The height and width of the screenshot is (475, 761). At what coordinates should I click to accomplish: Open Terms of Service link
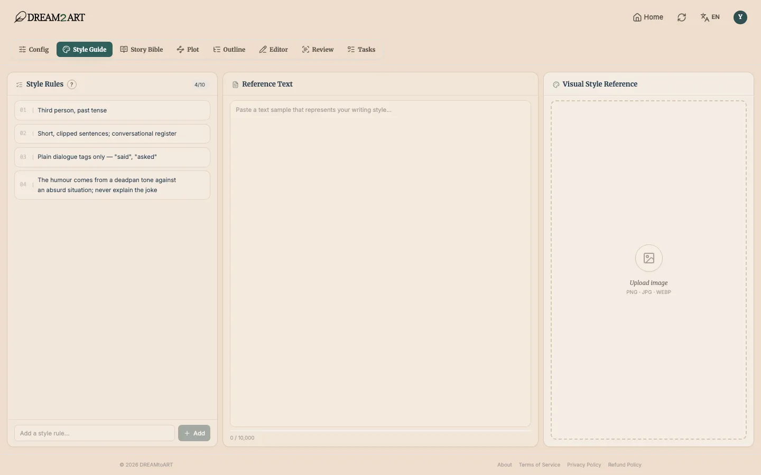point(540,465)
